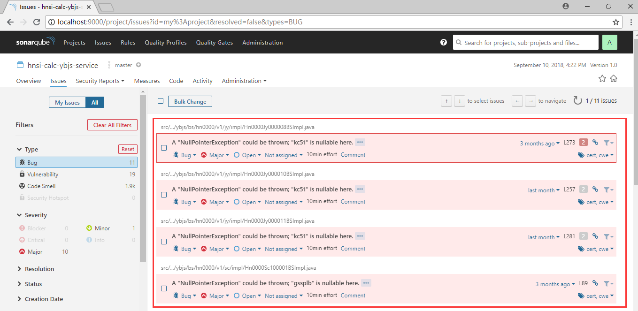
Task: Favorite the project with the star icon
Action: click(x=602, y=79)
